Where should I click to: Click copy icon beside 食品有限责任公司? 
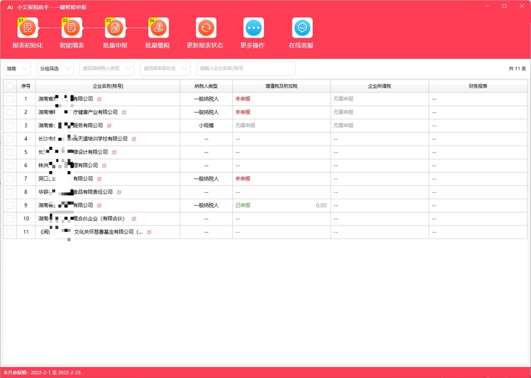(119, 192)
